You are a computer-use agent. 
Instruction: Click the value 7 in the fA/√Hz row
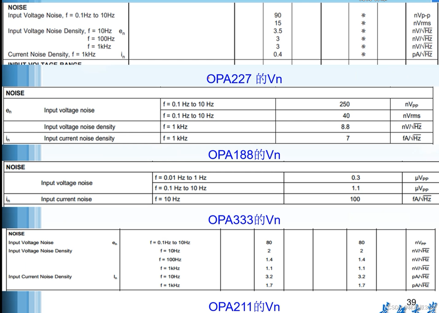click(348, 138)
